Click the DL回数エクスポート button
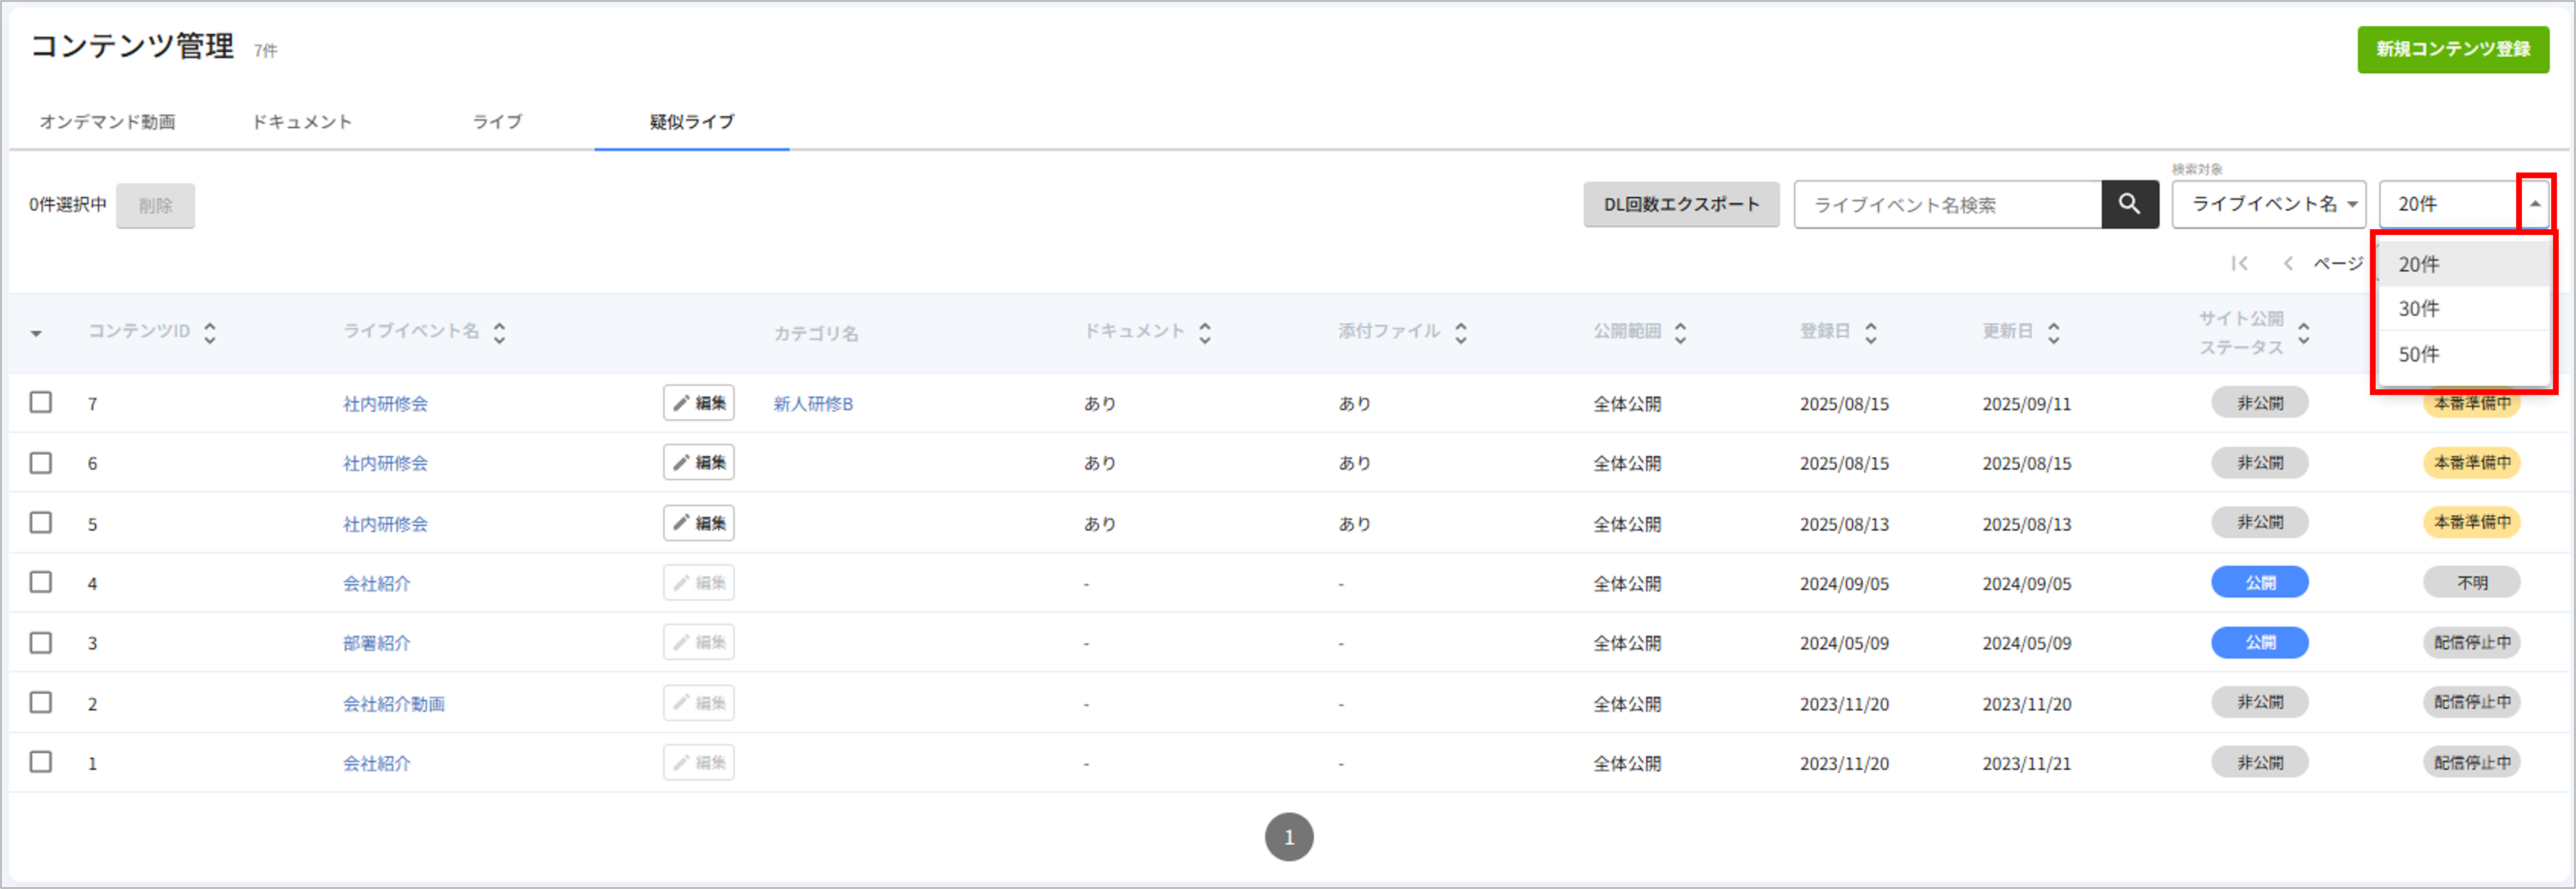Screen dimensions: 2576x889 pos(1682,204)
